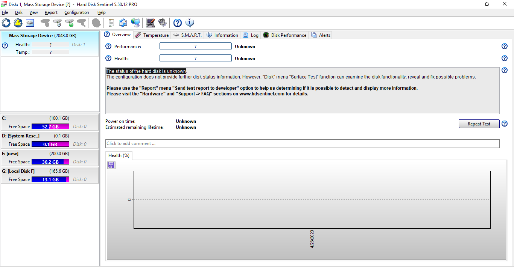Select the Mass Storage Device disk entry
This screenshot has width=514, height=267.
[x=50, y=44]
